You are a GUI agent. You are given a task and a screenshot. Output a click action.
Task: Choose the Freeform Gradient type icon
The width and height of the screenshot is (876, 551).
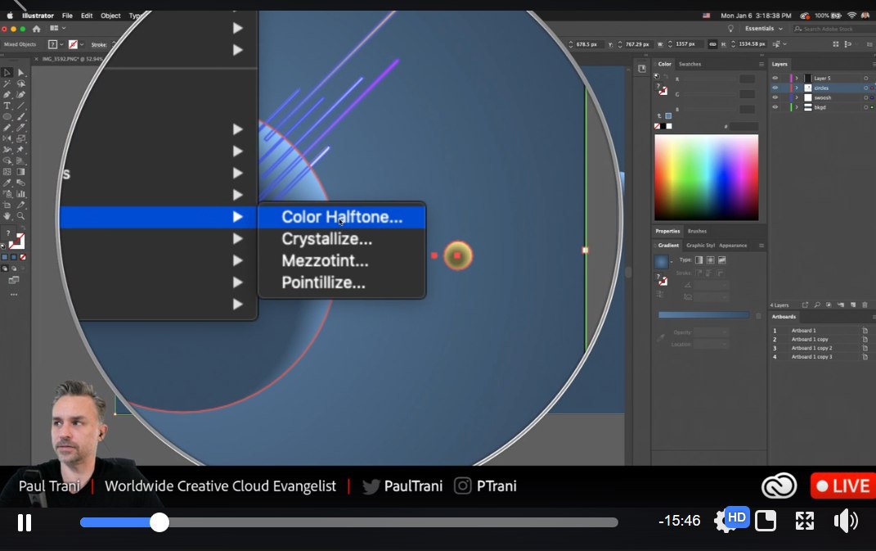tap(721, 260)
